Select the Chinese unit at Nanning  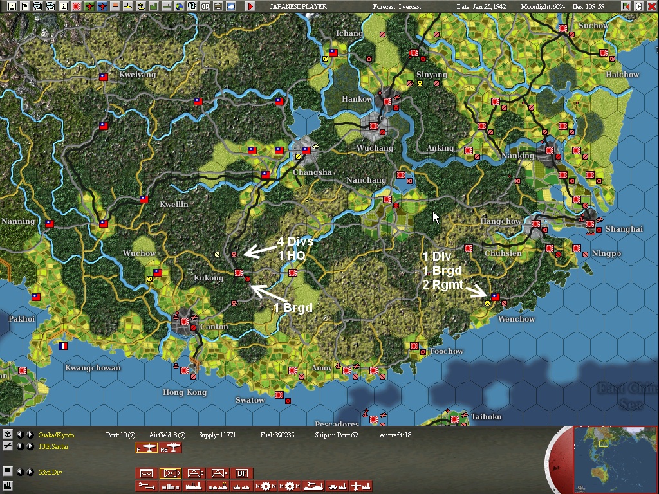[49, 224]
